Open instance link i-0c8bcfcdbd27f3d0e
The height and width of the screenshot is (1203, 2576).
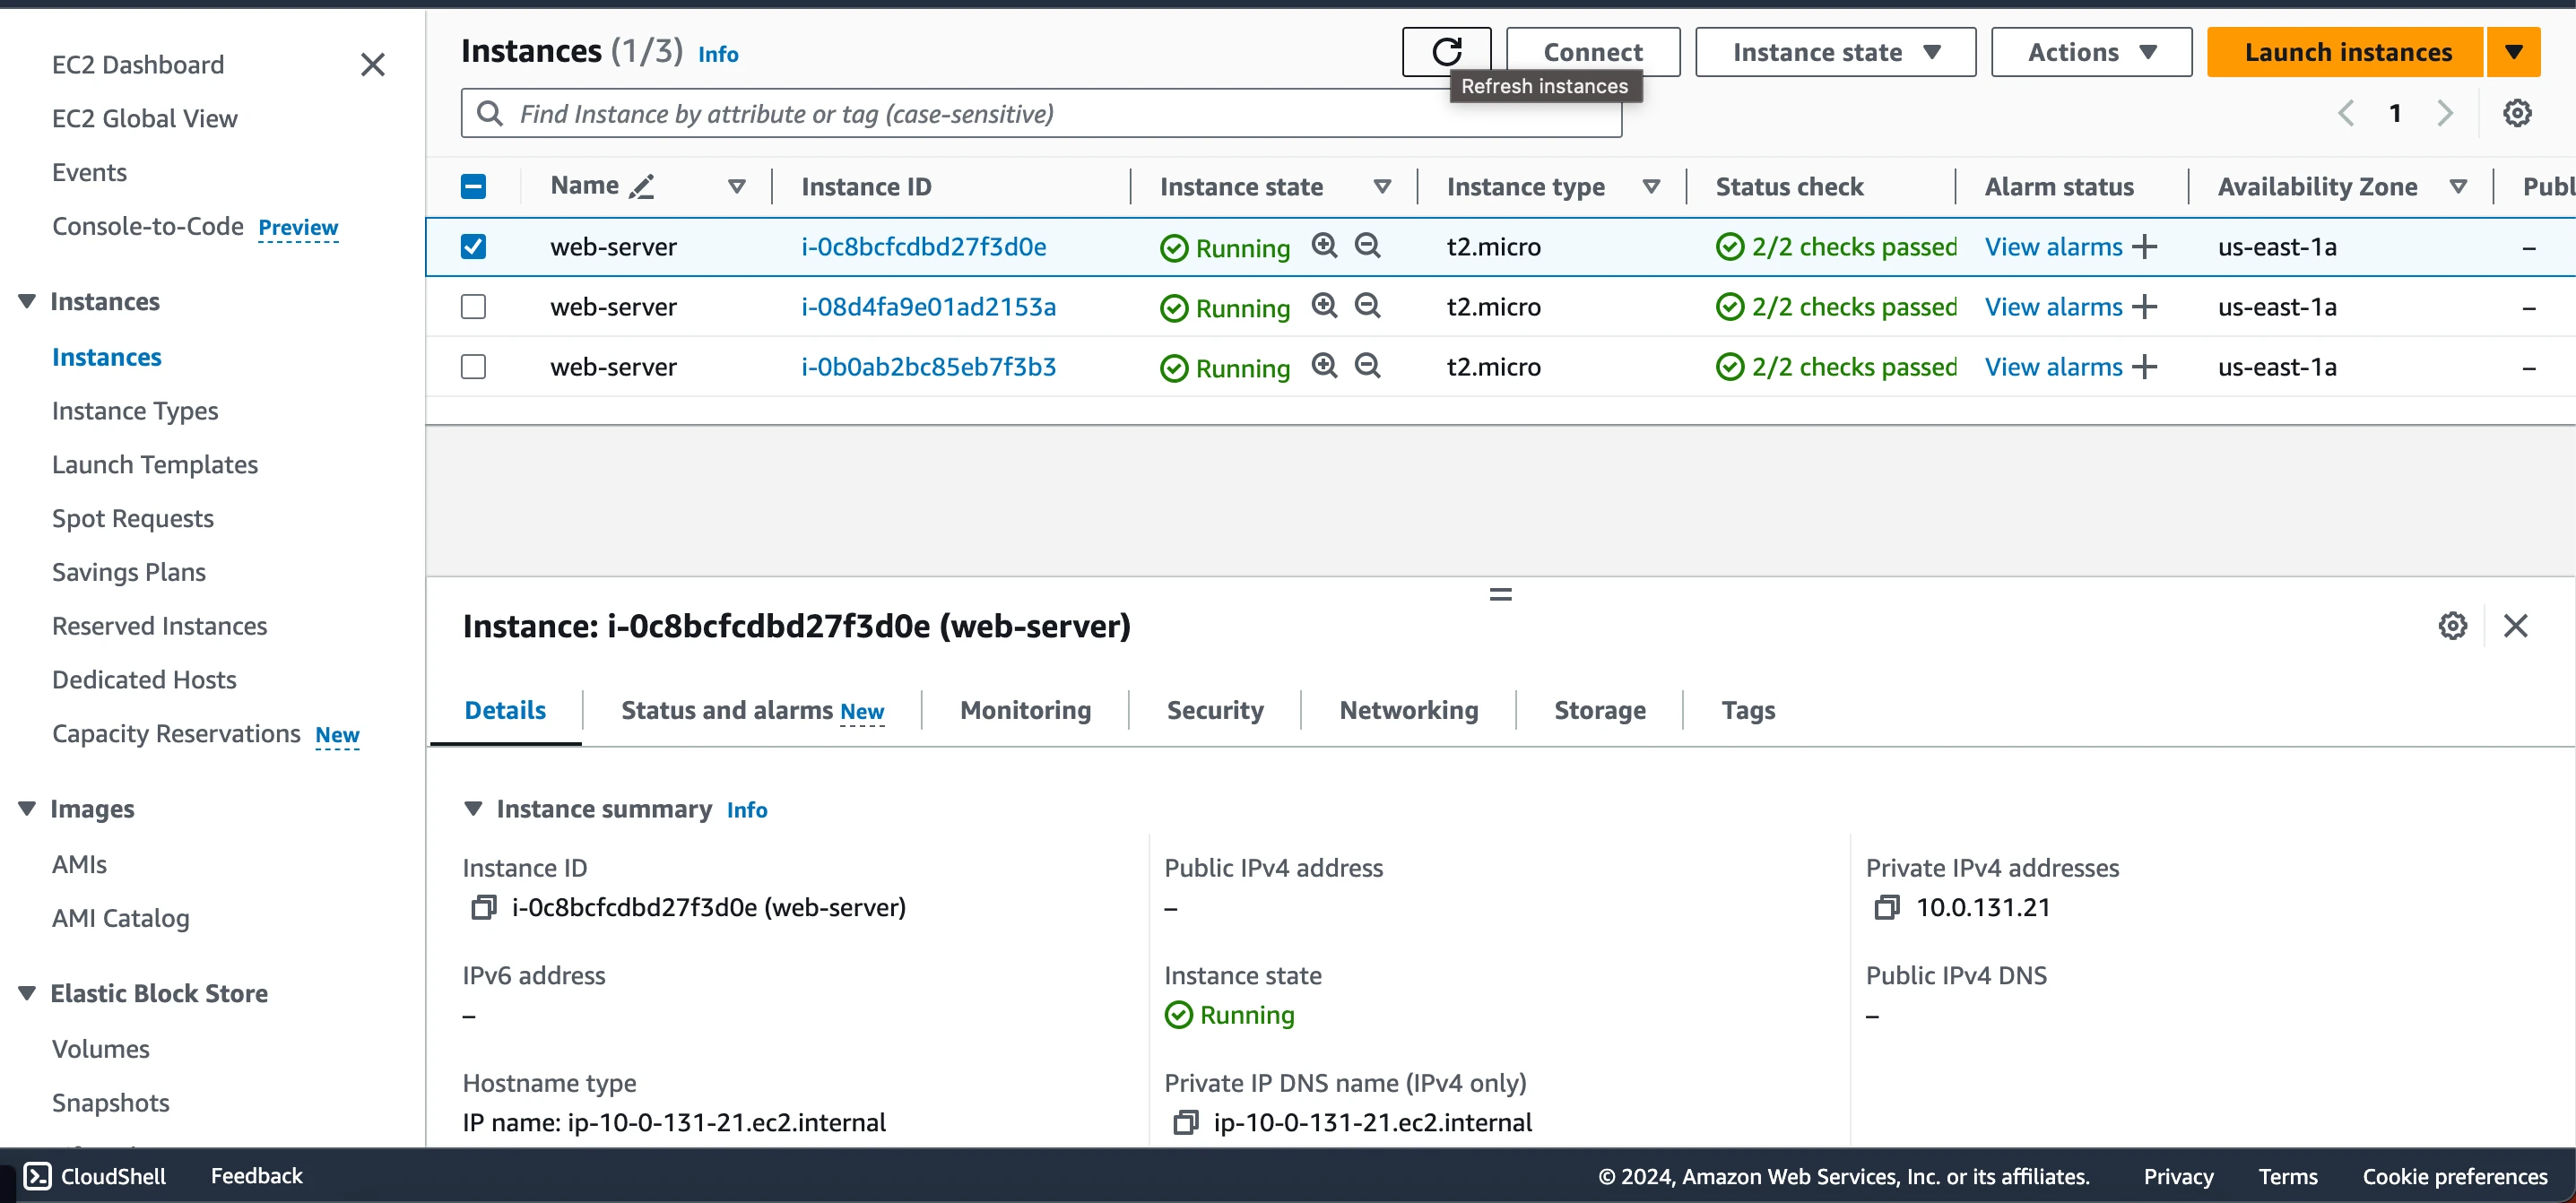pyautogui.click(x=923, y=246)
